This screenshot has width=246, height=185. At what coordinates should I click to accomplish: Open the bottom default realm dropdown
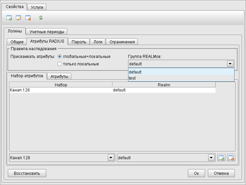click(212, 158)
